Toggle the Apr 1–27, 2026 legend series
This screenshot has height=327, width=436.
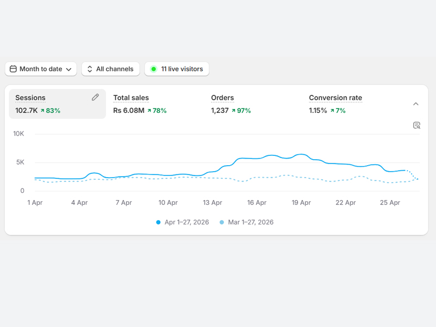click(x=183, y=222)
